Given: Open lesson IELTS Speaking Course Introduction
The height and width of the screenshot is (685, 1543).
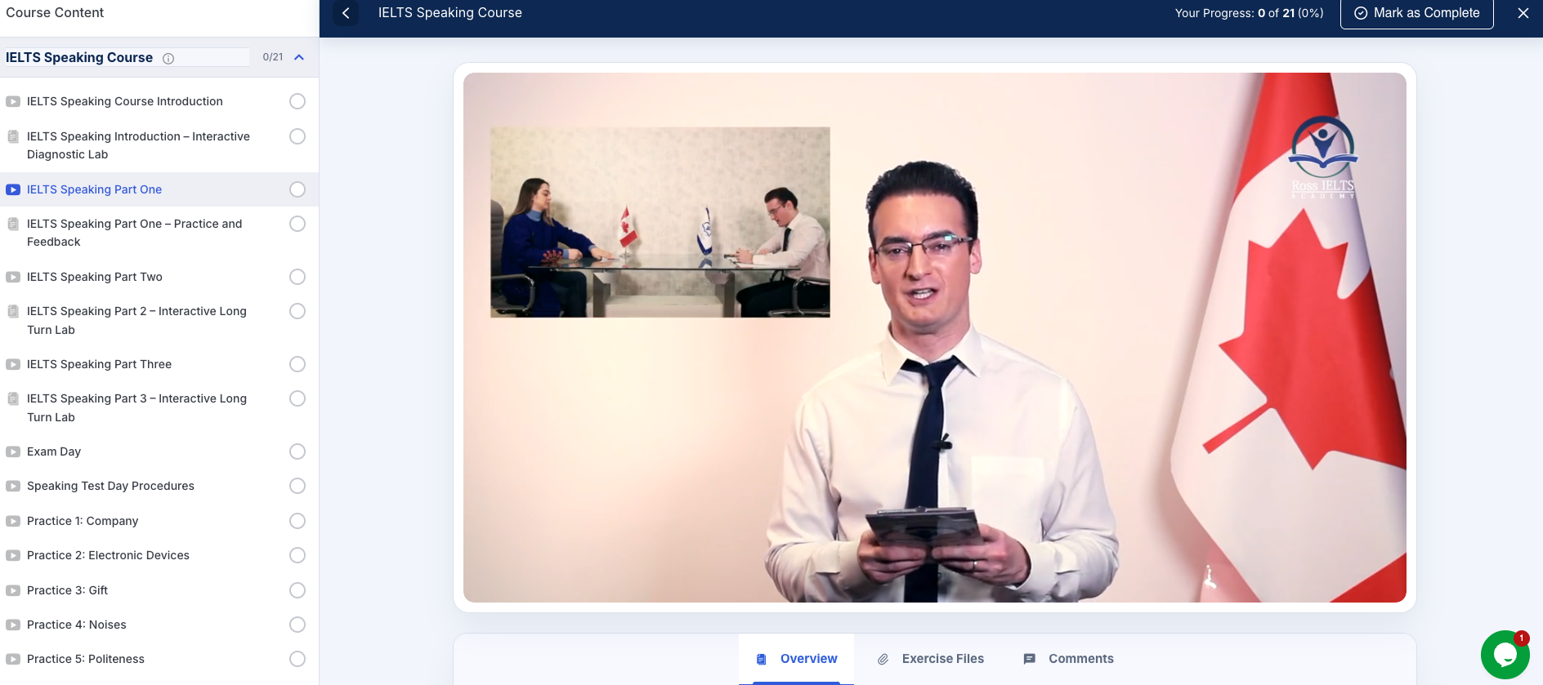Looking at the screenshot, I should (x=125, y=101).
